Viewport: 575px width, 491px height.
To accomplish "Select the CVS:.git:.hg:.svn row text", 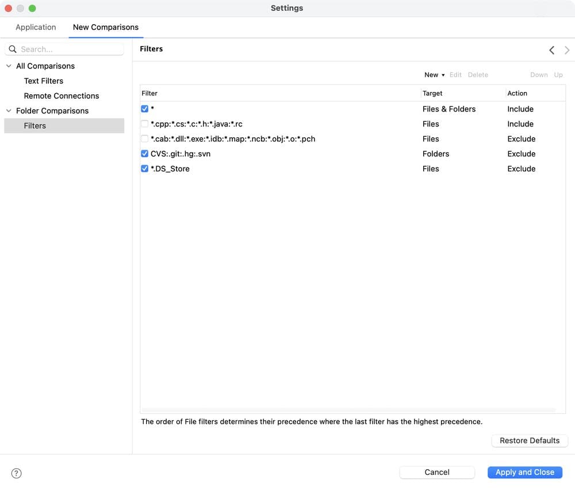I will (x=181, y=154).
